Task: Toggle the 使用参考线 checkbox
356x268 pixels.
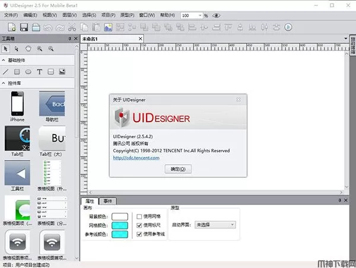Action: (139, 235)
